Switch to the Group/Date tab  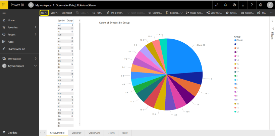pos(94,133)
